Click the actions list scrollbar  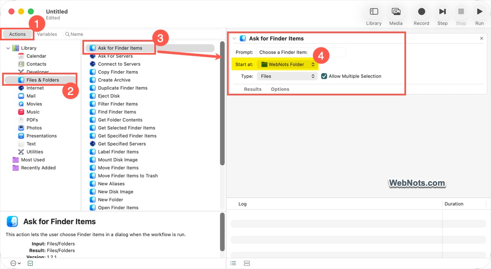222,103
